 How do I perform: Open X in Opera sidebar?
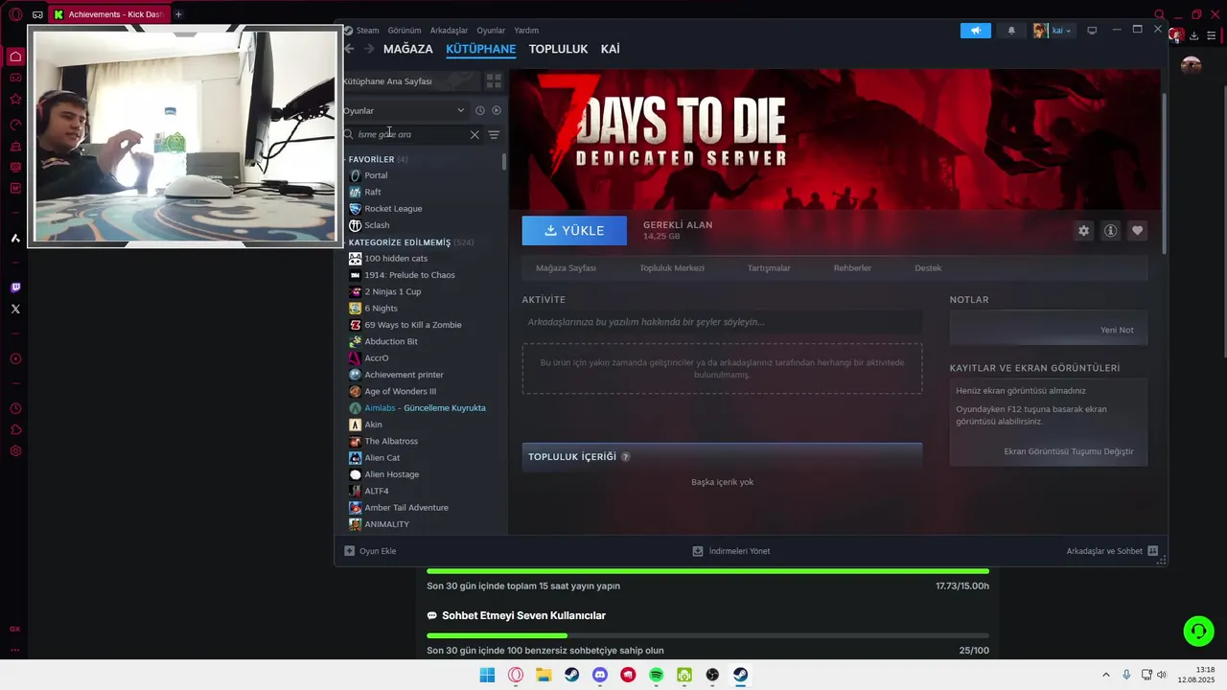point(15,309)
